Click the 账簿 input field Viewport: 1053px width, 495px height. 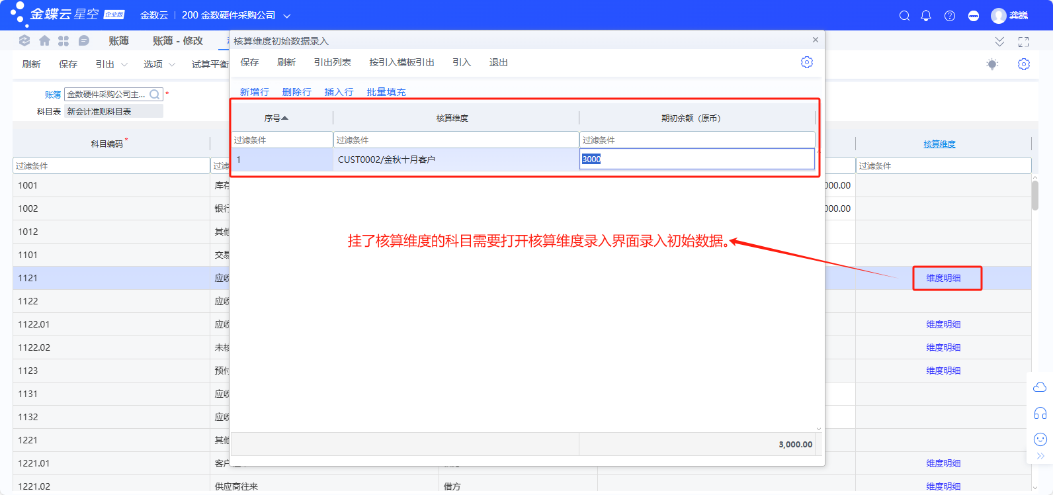click(113, 95)
